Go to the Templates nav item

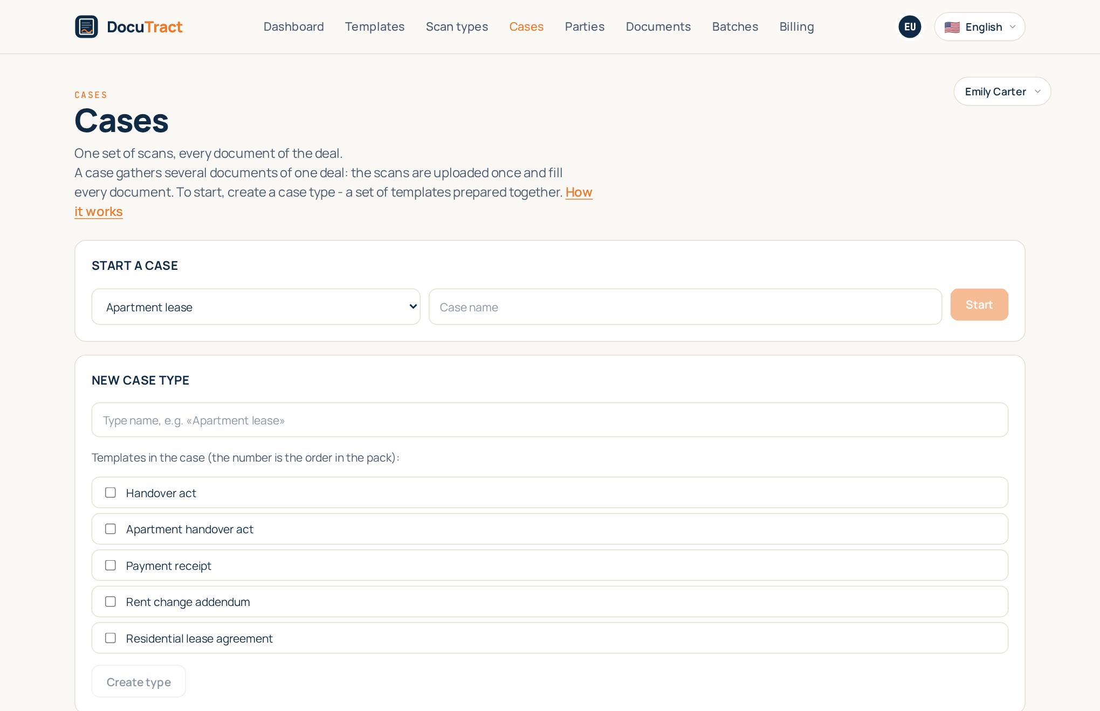coord(375,26)
